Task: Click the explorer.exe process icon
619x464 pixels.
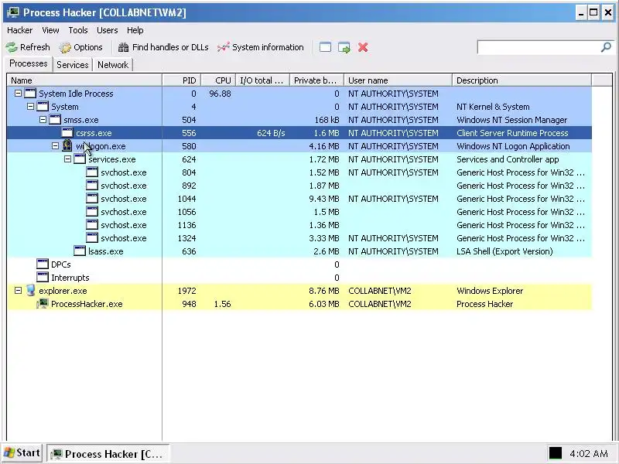Action: [30, 291]
